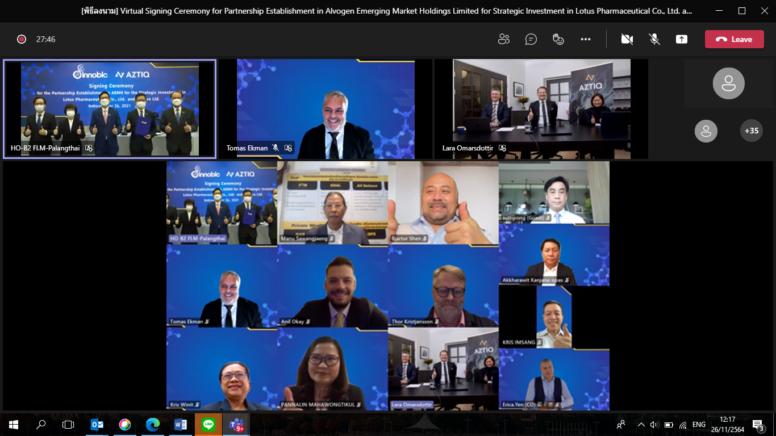Screen dimensions: 776x436
Task: Turn on the camera
Action: (627, 39)
